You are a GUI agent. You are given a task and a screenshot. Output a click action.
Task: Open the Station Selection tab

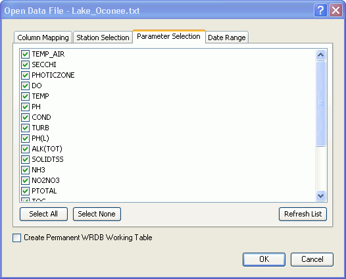[x=103, y=38]
